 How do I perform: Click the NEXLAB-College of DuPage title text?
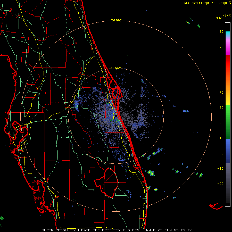click(206, 3)
